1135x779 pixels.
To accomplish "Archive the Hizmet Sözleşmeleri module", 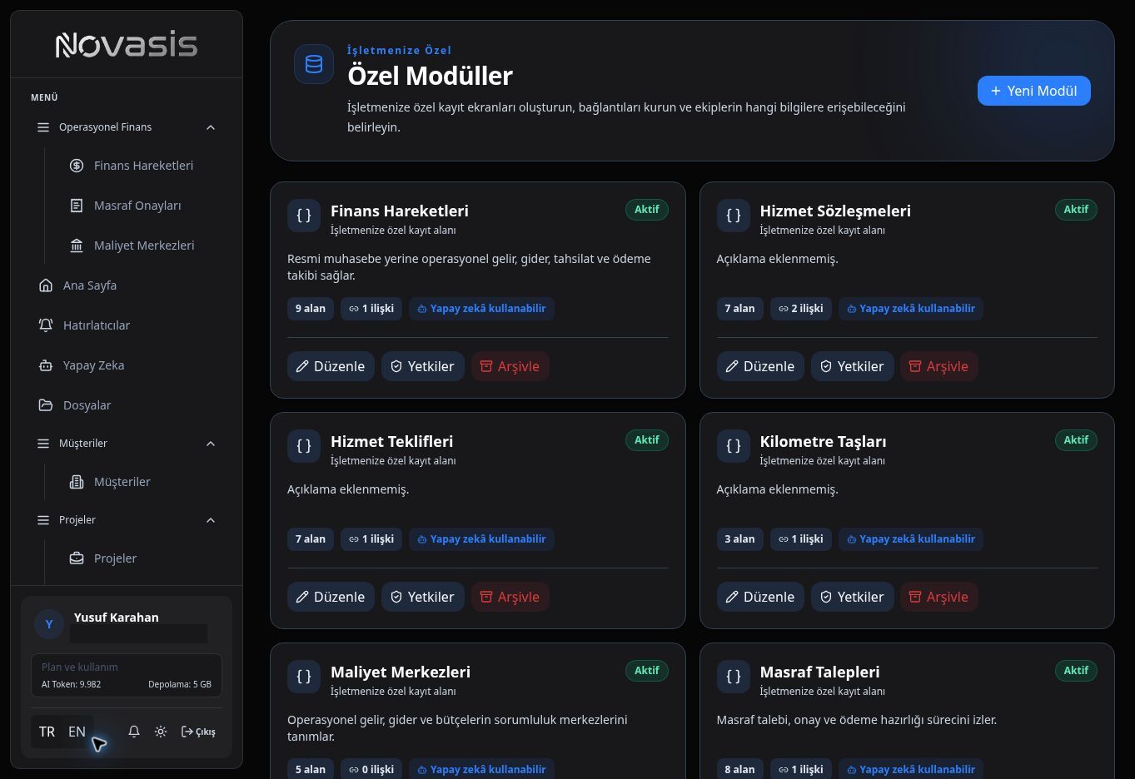I will 939,366.
